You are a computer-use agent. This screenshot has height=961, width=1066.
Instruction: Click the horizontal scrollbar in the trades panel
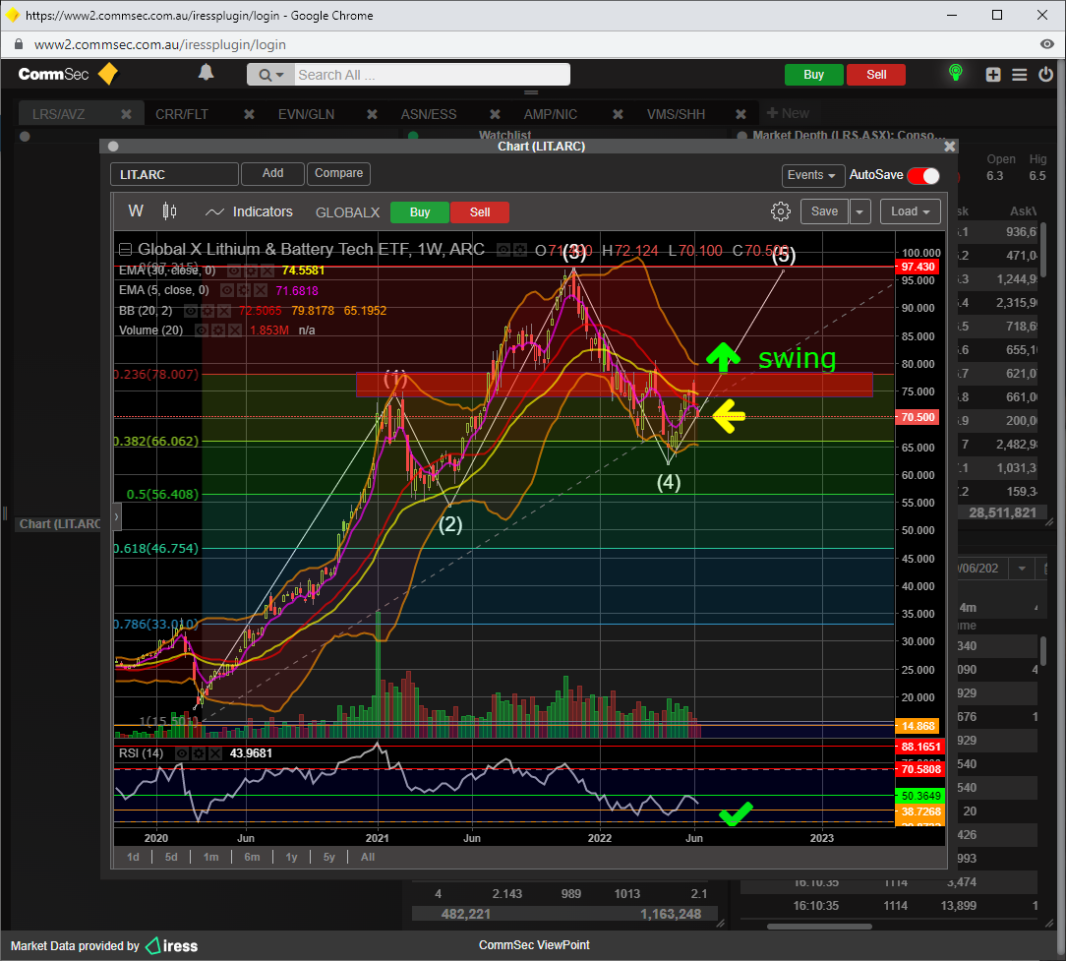point(833,926)
